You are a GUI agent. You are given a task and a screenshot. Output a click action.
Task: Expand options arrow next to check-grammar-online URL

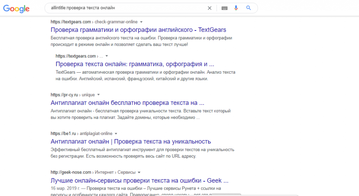(x=141, y=22)
